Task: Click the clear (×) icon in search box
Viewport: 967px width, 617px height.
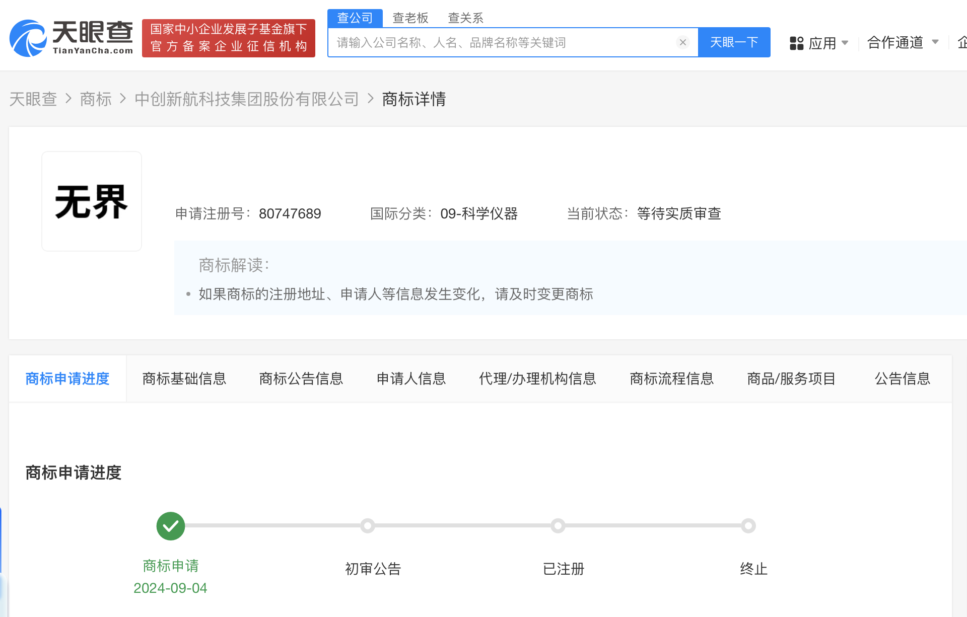Action: point(683,42)
